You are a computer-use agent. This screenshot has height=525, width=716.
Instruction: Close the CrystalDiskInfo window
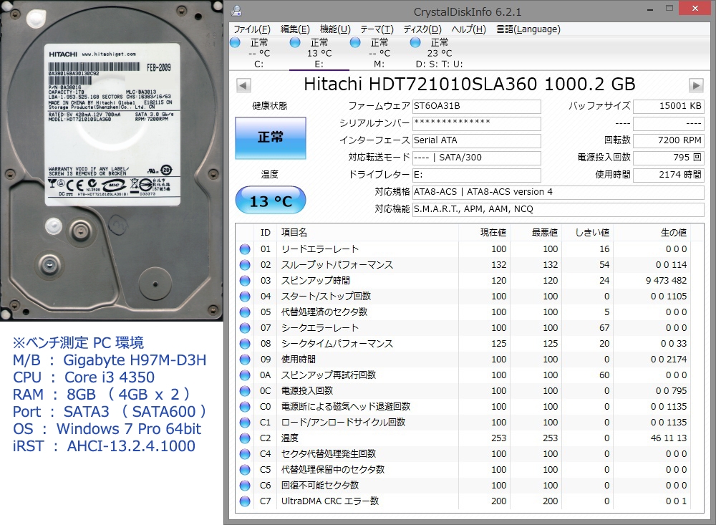point(695,8)
